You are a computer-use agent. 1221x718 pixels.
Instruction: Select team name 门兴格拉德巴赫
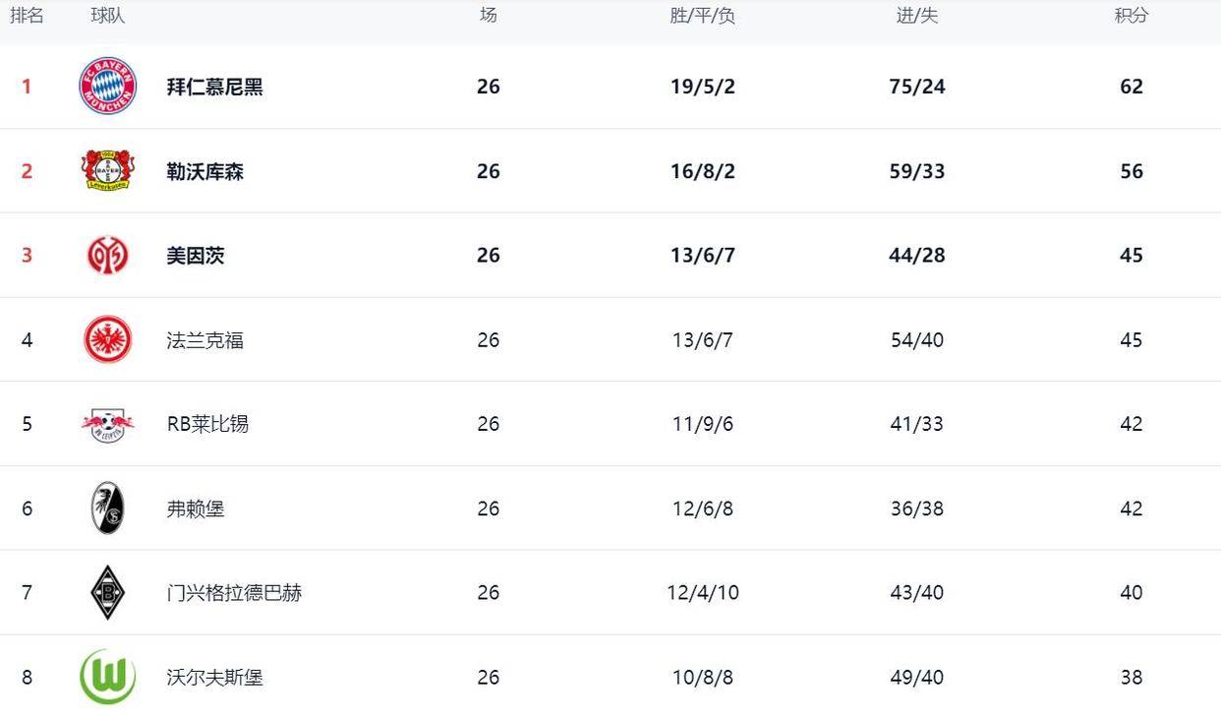(x=234, y=593)
